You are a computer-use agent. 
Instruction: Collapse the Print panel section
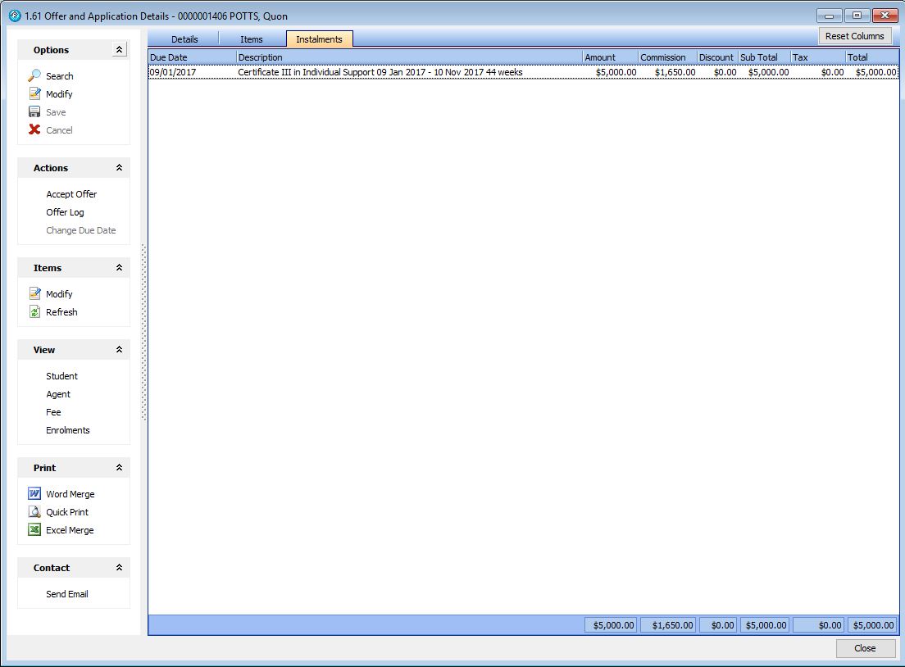pyautogui.click(x=119, y=468)
